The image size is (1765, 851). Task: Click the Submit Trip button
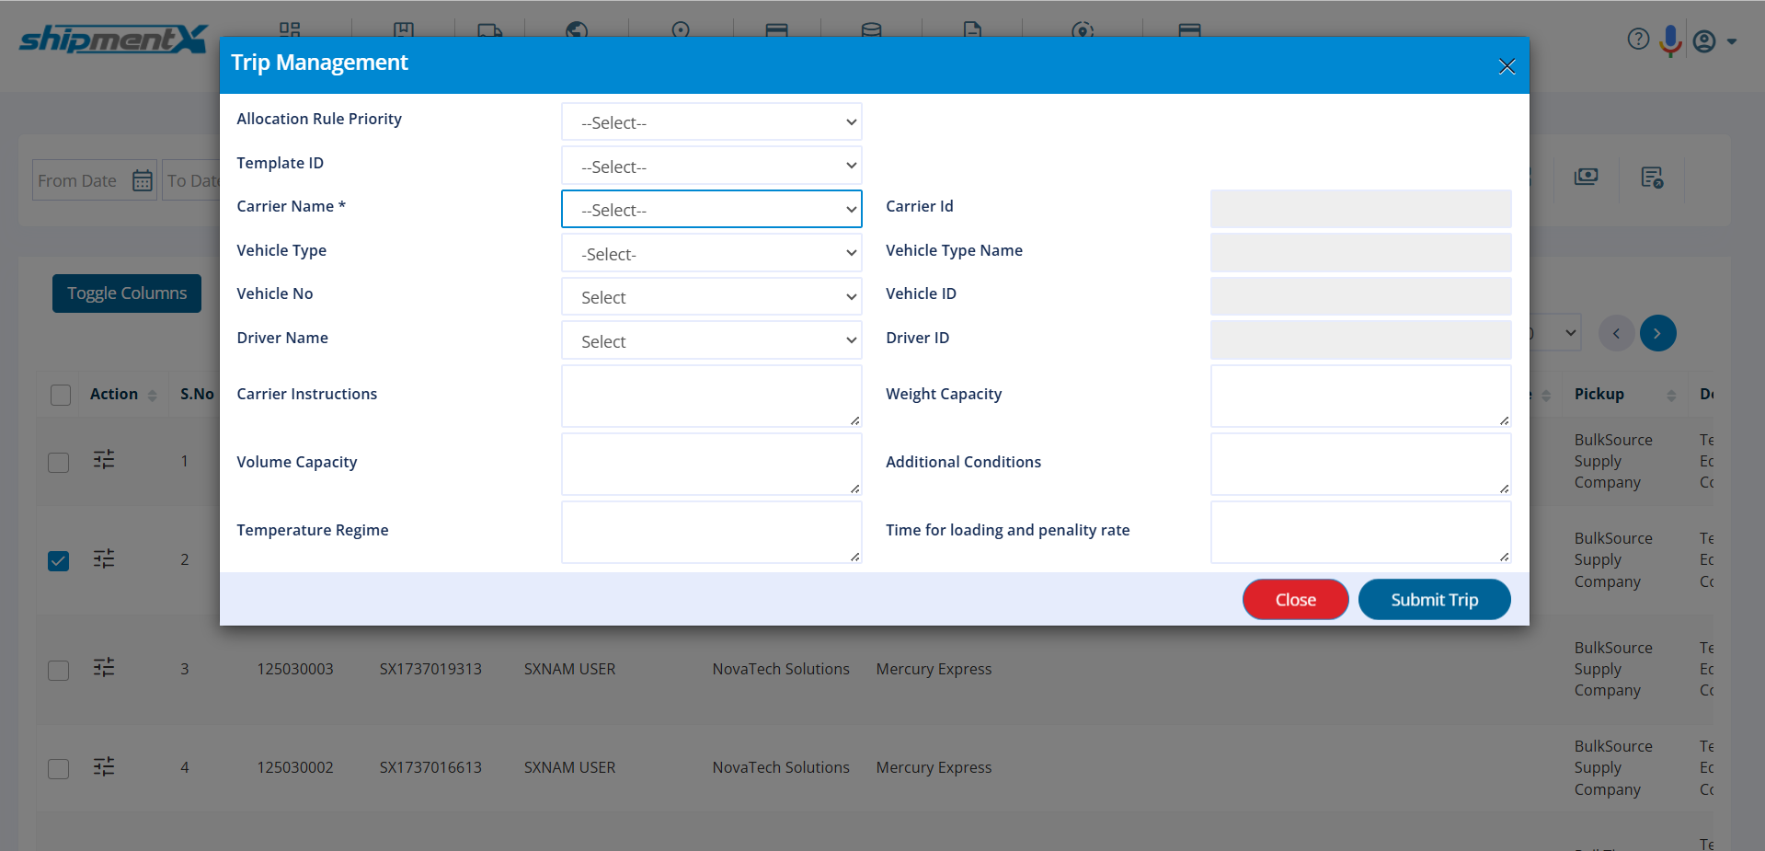(1434, 600)
